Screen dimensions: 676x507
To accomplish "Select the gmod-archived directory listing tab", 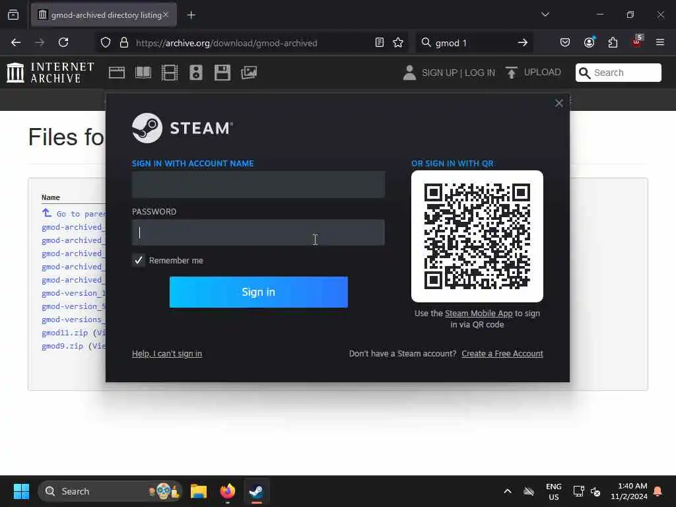I will click(x=104, y=15).
